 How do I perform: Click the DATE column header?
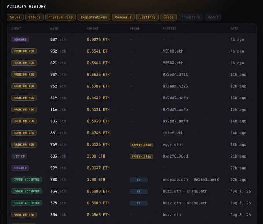[x=234, y=29]
